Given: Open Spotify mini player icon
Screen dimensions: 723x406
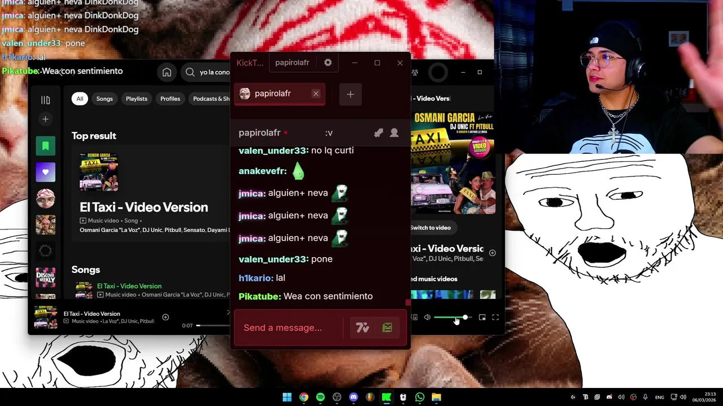Looking at the screenshot, I should point(482,317).
